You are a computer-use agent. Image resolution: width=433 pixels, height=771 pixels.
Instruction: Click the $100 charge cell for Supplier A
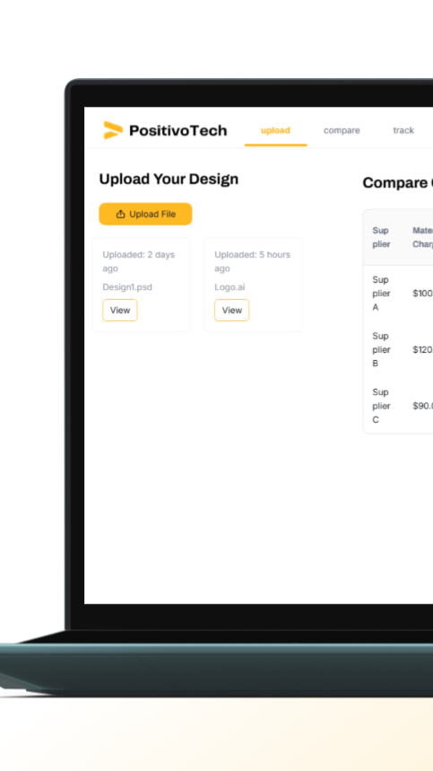click(423, 294)
